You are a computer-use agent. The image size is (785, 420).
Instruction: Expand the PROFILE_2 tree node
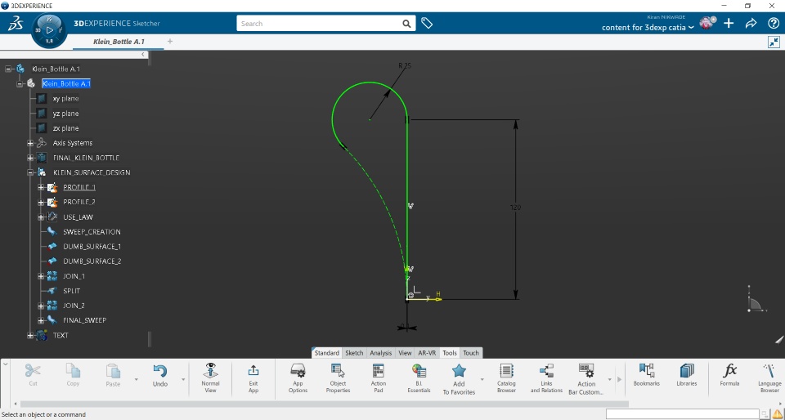coord(41,202)
